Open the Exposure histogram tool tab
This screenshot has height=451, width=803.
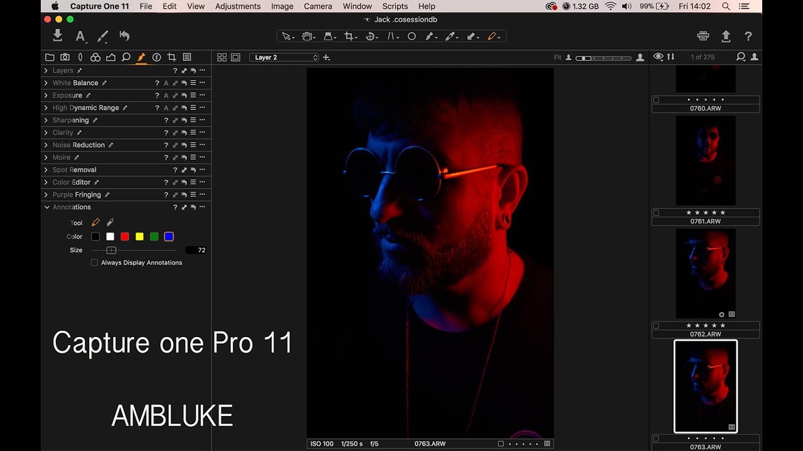110,57
